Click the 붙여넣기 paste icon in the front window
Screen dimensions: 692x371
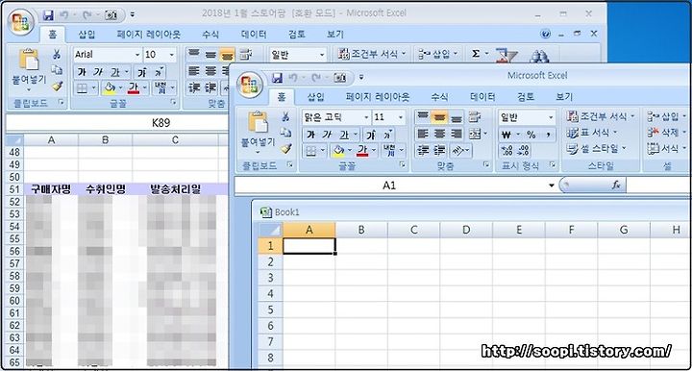[x=259, y=122]
